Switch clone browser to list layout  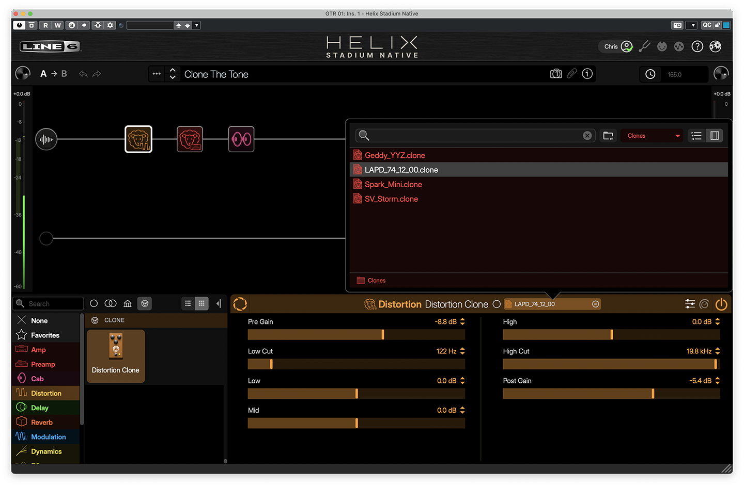[697, 136]
